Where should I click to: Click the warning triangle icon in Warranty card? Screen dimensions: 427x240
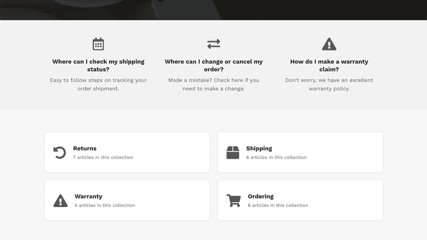60,200
